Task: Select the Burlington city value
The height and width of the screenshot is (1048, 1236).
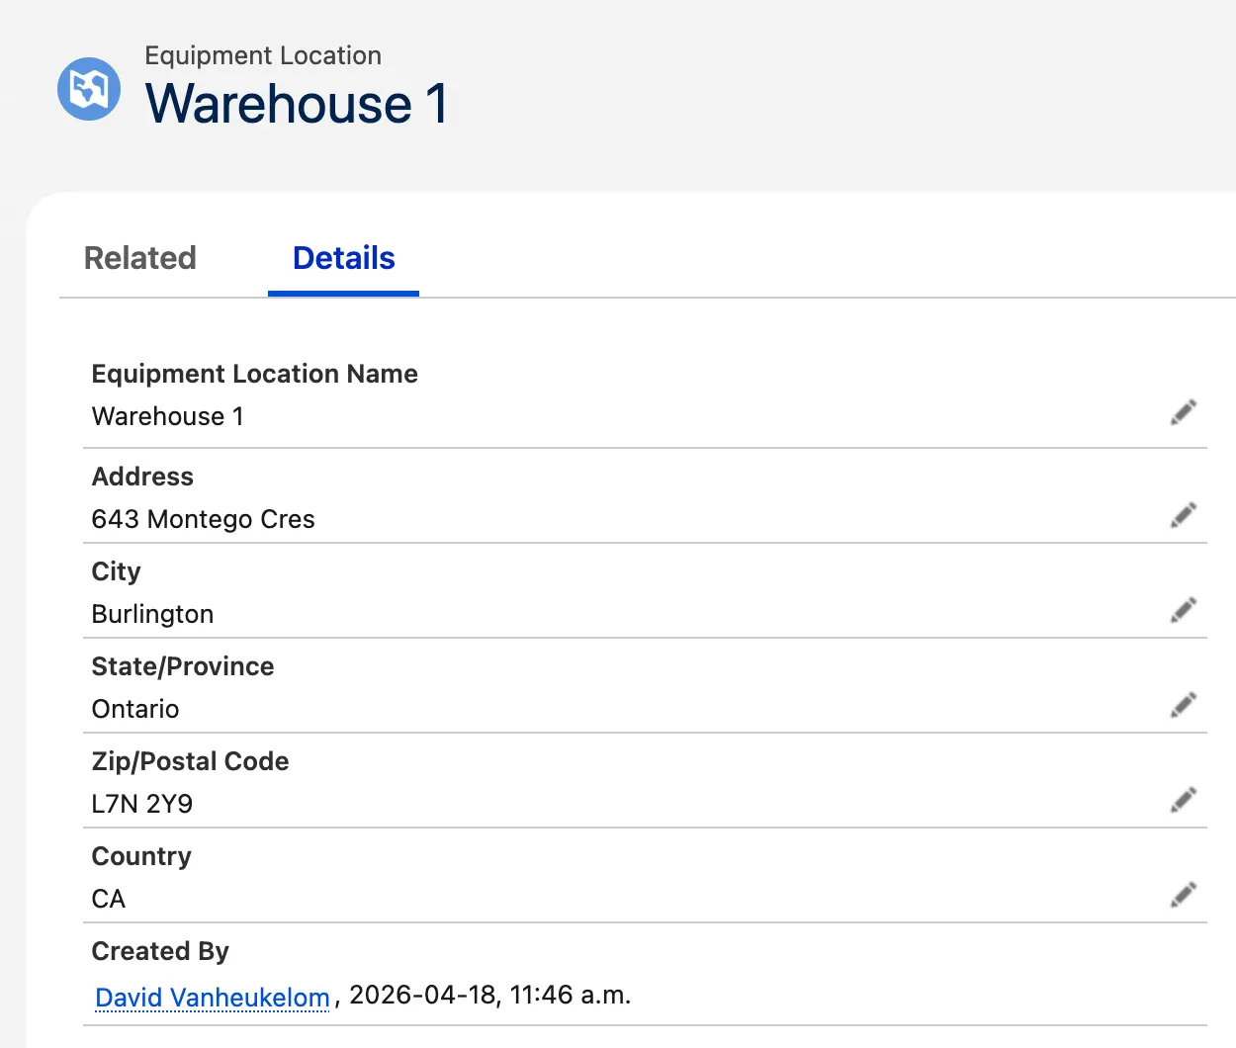Action: [x=152, y=614]
